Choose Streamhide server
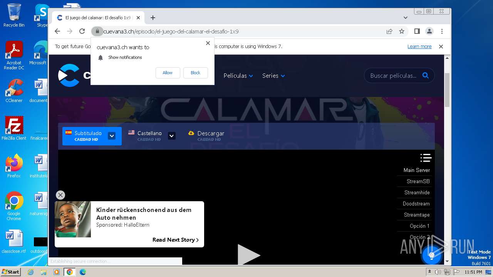The width and height of the screenshot is (493, 277). pyautogui.click(x=417, y=192)
